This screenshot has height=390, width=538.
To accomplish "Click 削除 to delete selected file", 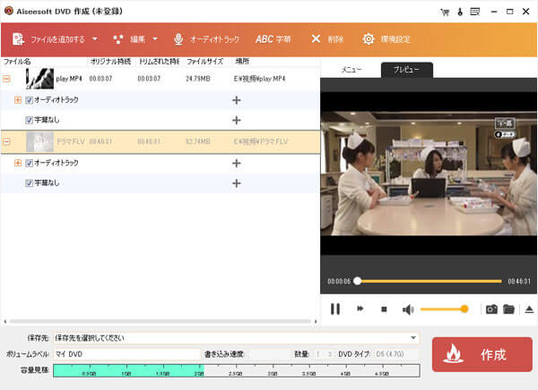I will pyautogui.click(x=326, y=39).
